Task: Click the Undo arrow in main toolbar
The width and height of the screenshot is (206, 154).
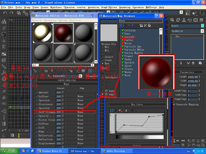Action: (x=5, y=13)
